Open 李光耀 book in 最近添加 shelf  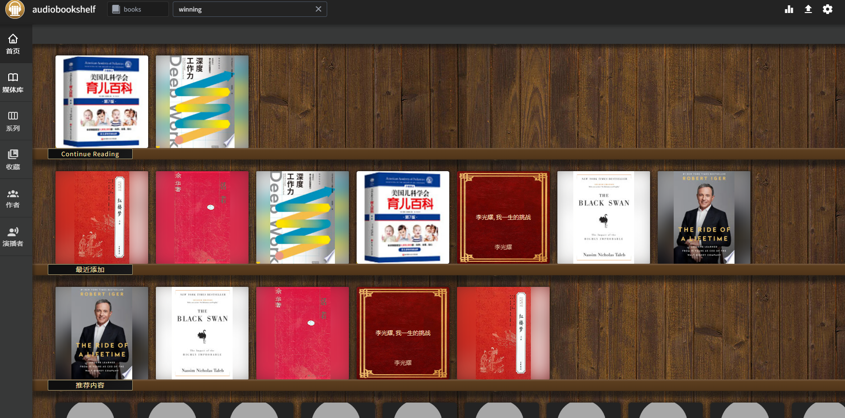point(503,217)
